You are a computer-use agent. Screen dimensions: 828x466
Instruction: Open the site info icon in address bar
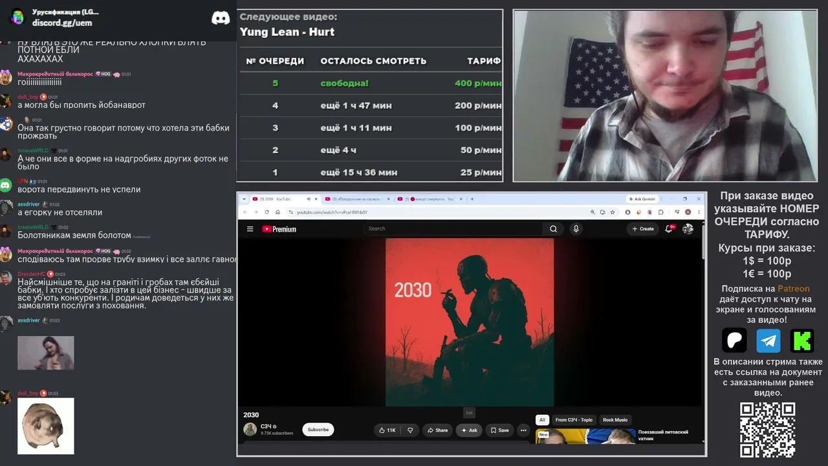pyautogui.click(x=290, y=212)
